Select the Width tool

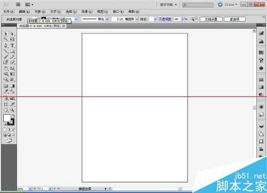pos(6,74)
